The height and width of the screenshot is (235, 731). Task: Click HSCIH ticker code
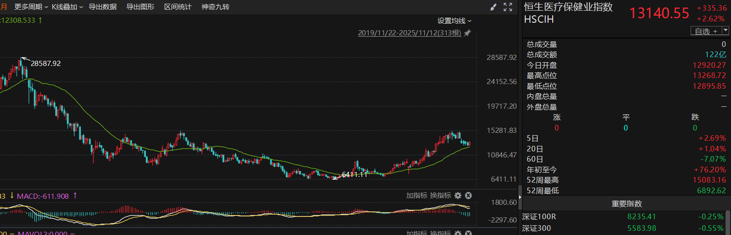click(x=539, y=20)
